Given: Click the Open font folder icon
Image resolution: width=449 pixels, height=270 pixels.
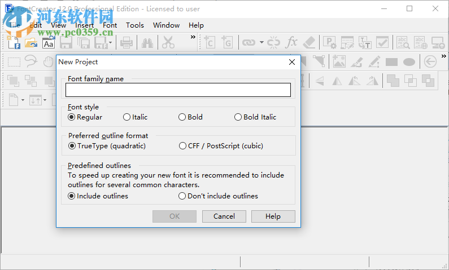Looking at the screenshot, I should [31, 43].
